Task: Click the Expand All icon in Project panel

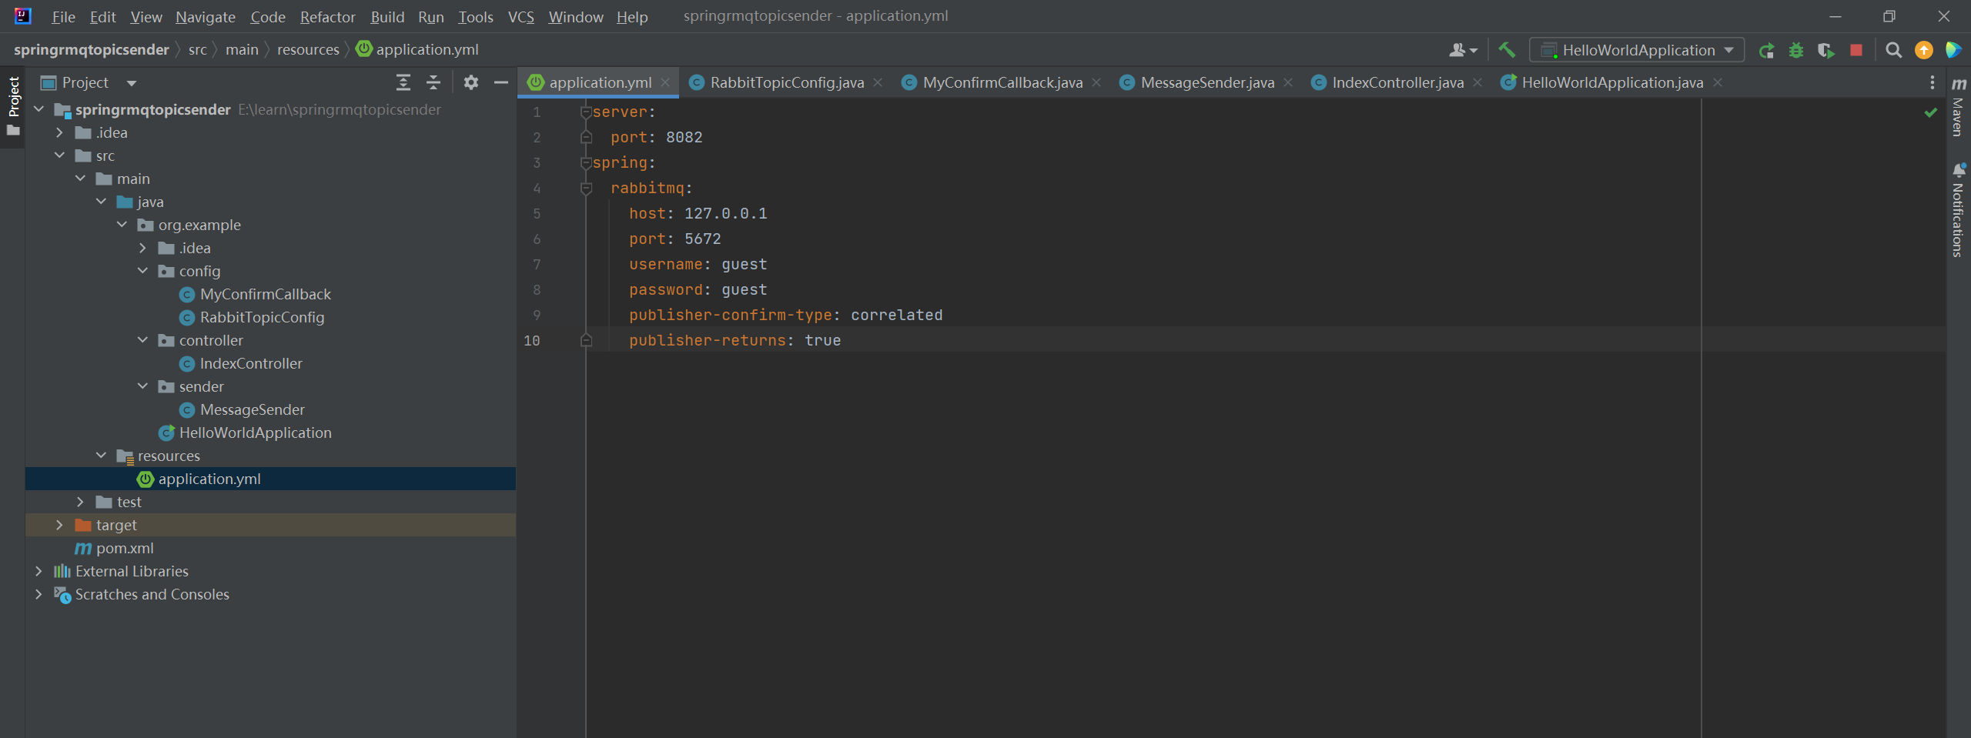Action: coord(403,82)
